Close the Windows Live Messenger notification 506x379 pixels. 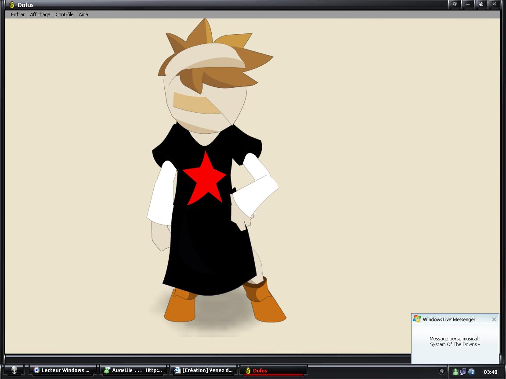pyautogui.click(x=494, y=319)
